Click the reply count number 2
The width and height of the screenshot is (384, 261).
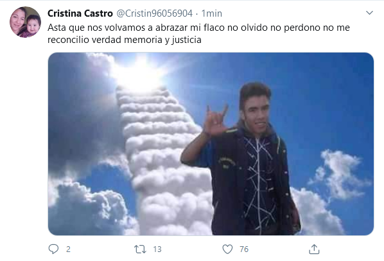pyautogui.click(x=68, y=249)
